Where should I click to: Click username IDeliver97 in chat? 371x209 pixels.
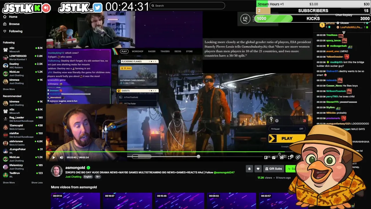(x=332, y=71)
